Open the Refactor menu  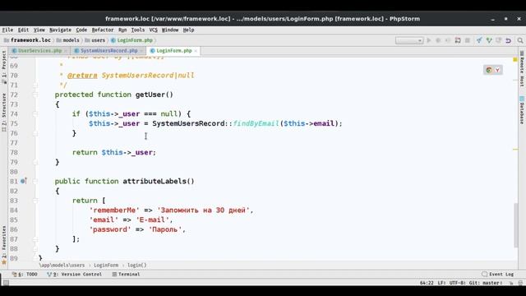[103, 30]
